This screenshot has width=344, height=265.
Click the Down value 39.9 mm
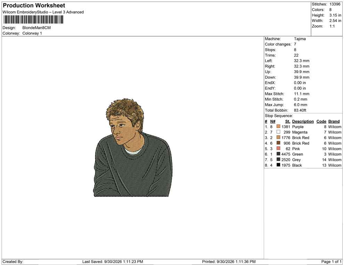302,77
